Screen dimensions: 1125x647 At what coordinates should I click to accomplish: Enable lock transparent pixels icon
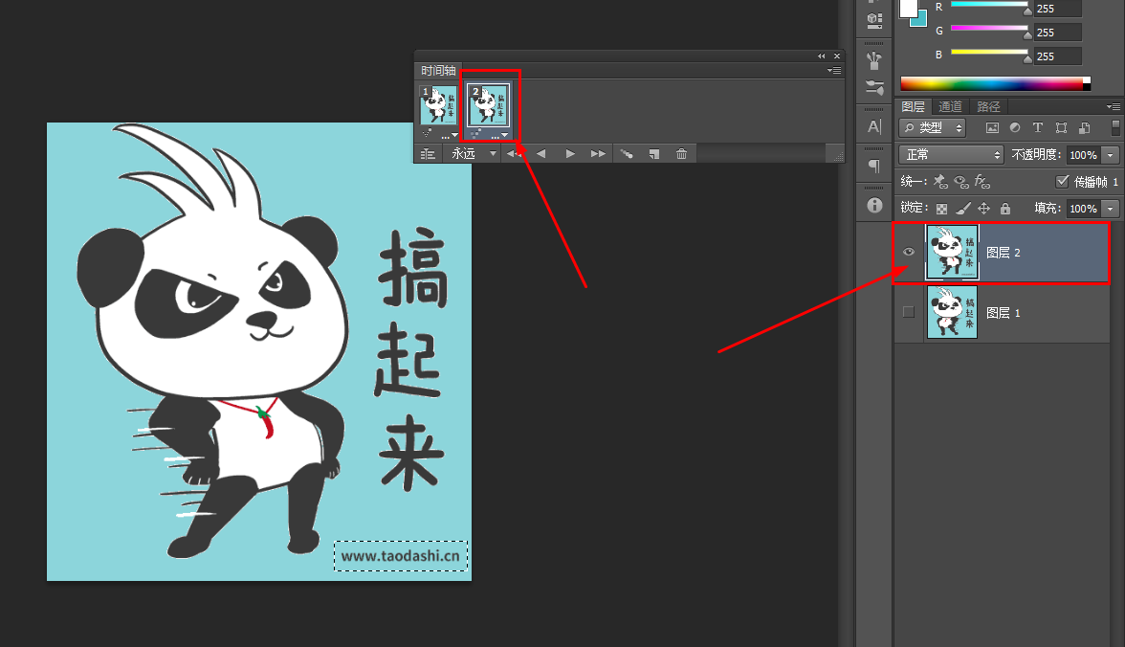(942, 209)
